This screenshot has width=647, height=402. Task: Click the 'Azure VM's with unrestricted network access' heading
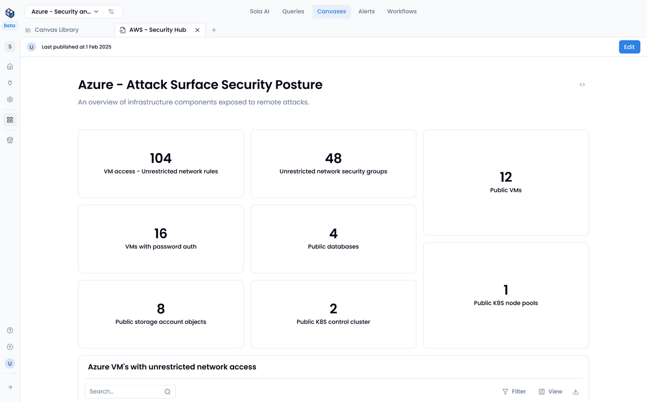172,367
